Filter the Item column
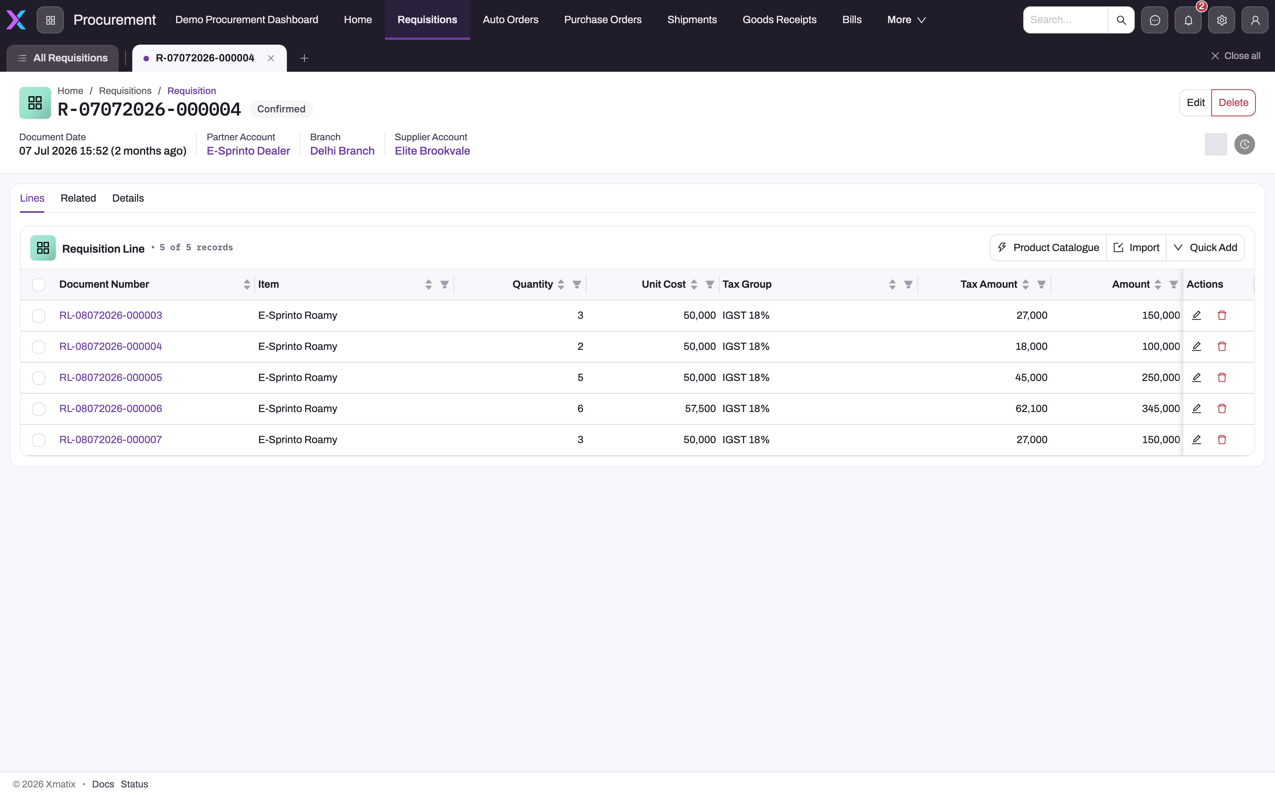This screenshot has height=797, width=1275. pos(445,285)
